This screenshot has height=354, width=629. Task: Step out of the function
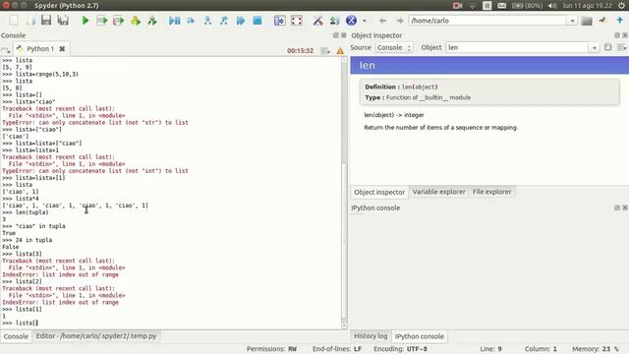(x=224, y=21)
